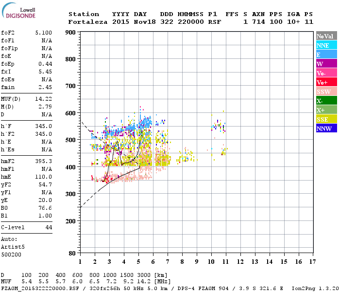Image resolution: width=340 pixels, height=292 pixels.
Task: Click the 714 value under AXN
Action: (x=258, y=22)
